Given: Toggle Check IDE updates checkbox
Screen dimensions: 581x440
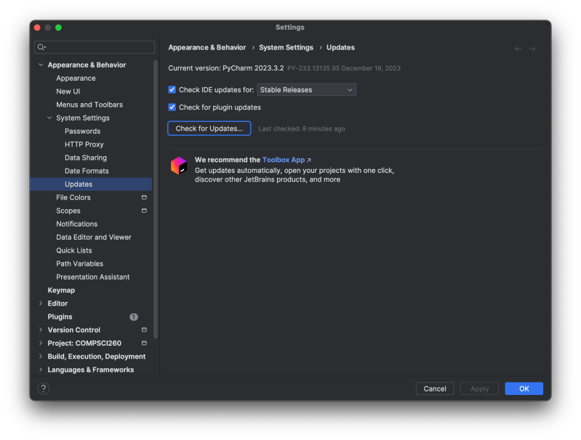Looking at the screenshot, I should [x=172, y=89].
